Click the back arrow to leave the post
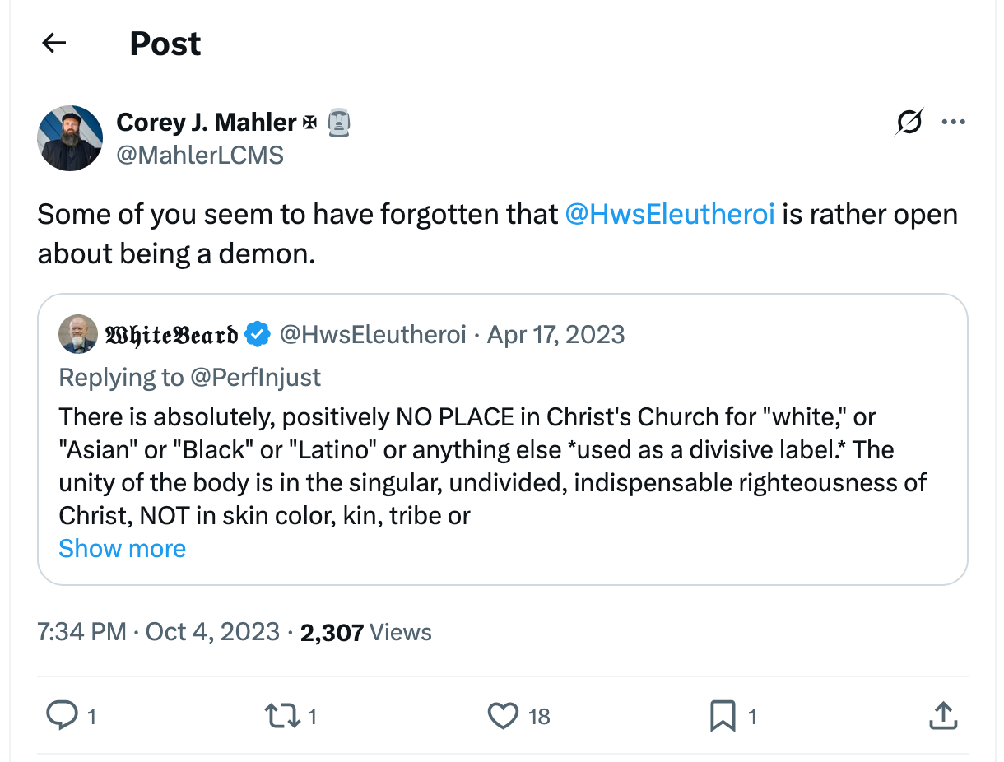The image size is (1004, 762). (53, 43)
